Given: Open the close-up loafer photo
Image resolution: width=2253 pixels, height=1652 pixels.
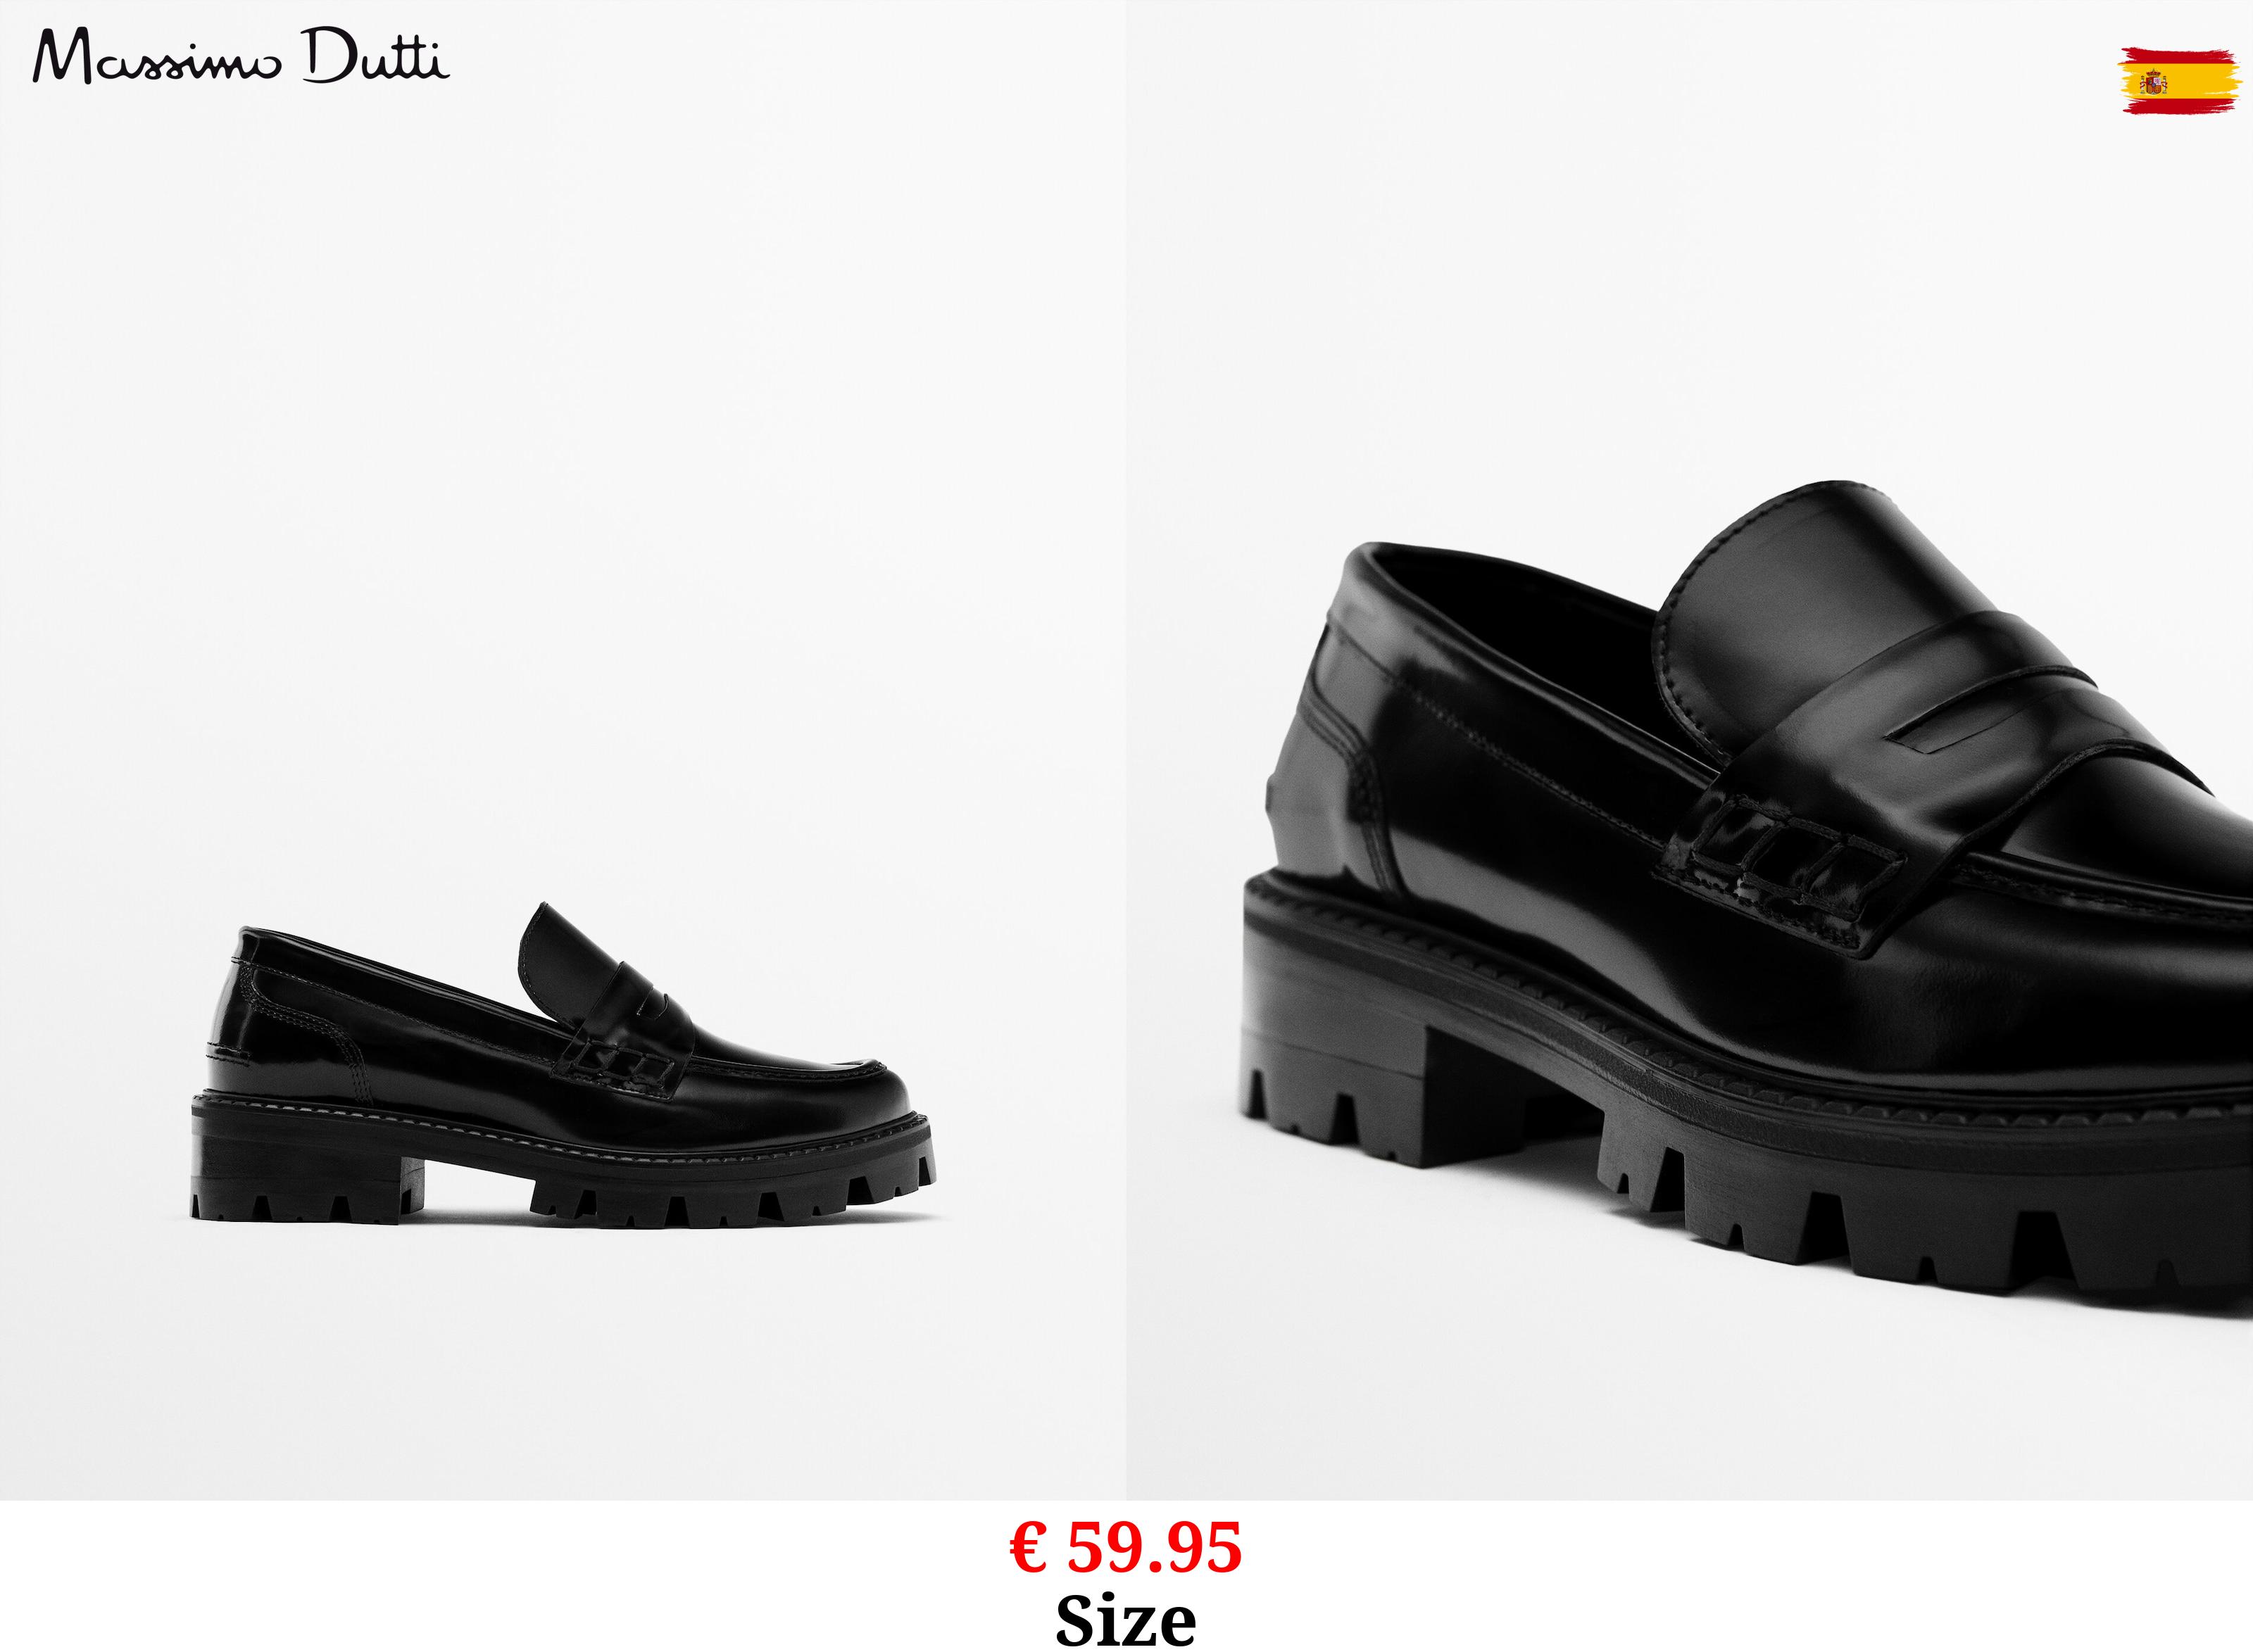Looking at the screenshot, I should [x=1690, y=750].
